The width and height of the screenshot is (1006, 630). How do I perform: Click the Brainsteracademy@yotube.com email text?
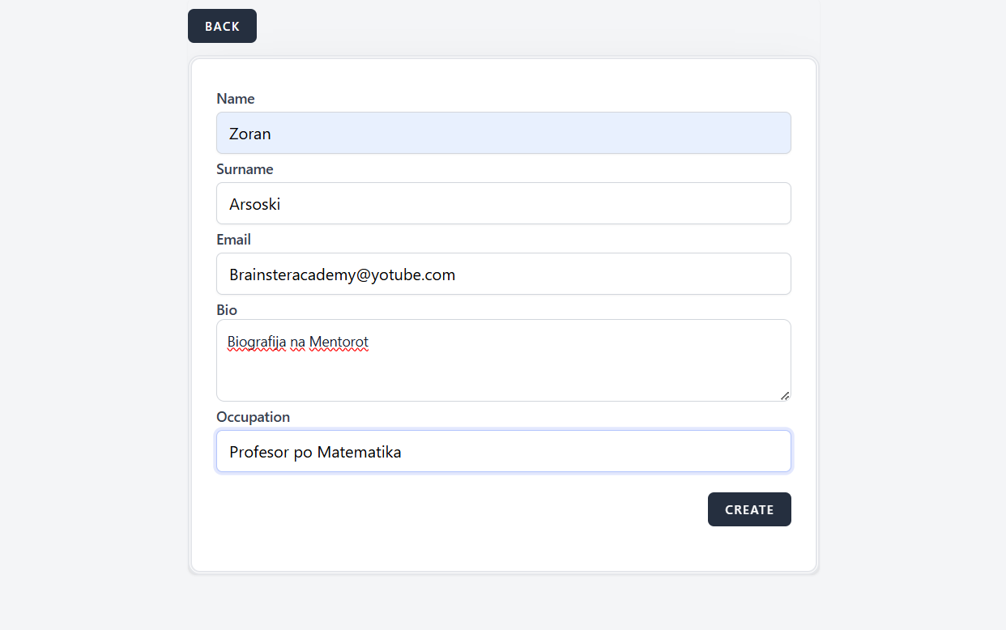tap(342, 275)
